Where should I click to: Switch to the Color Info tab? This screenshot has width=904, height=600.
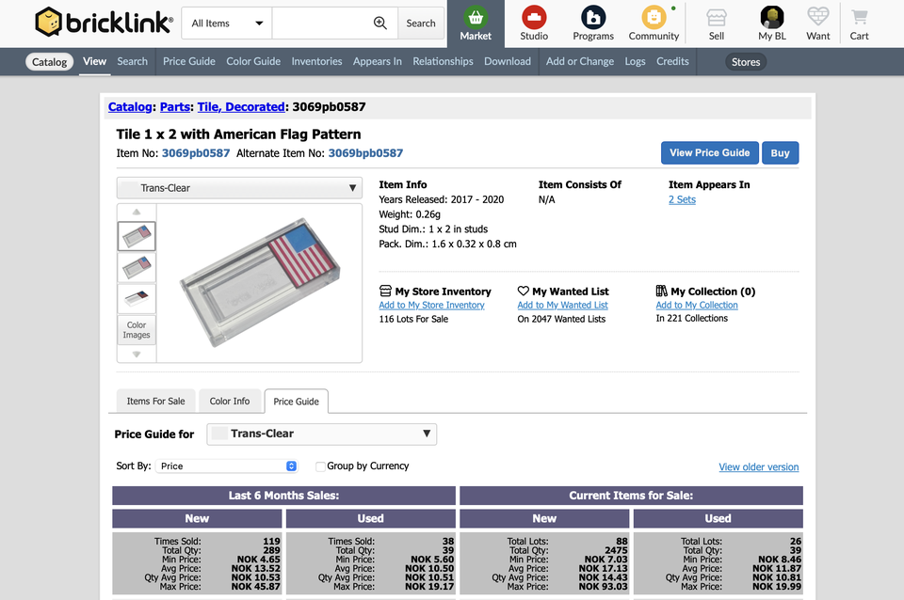pyautogui.click(x=230, y=402)
